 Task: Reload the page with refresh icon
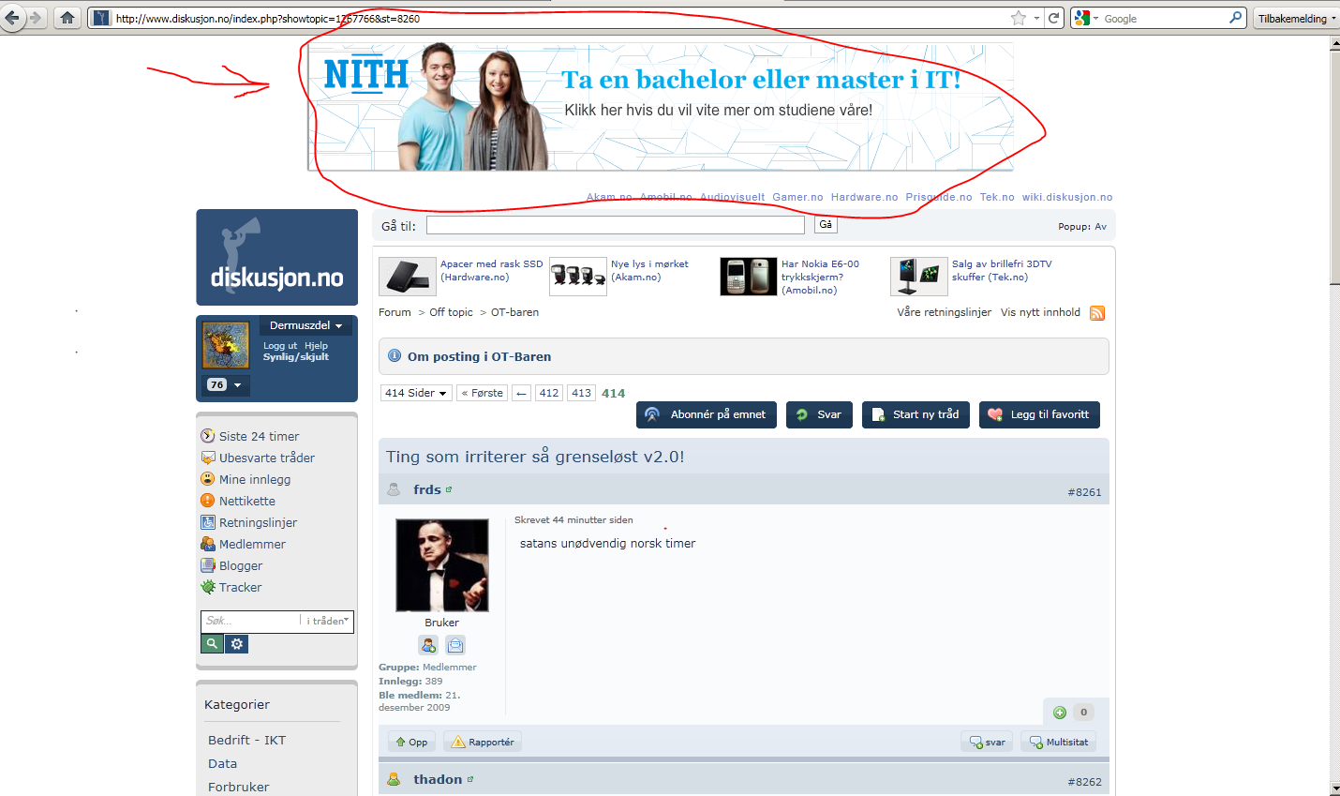(1054, 18)
